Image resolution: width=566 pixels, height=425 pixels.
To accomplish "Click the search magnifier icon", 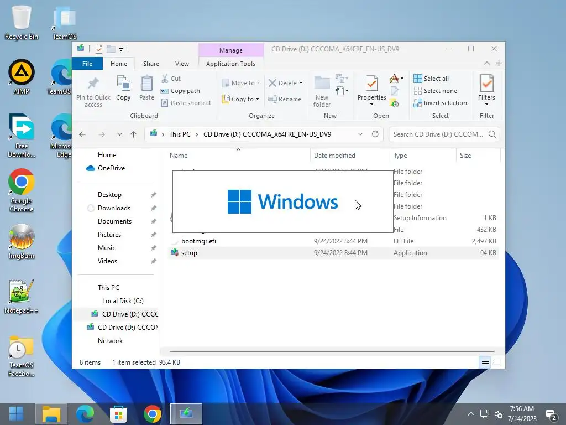I will tap(492, 134).
